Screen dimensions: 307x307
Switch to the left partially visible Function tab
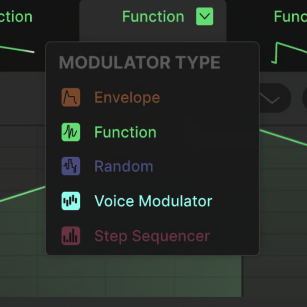point(16,16)
